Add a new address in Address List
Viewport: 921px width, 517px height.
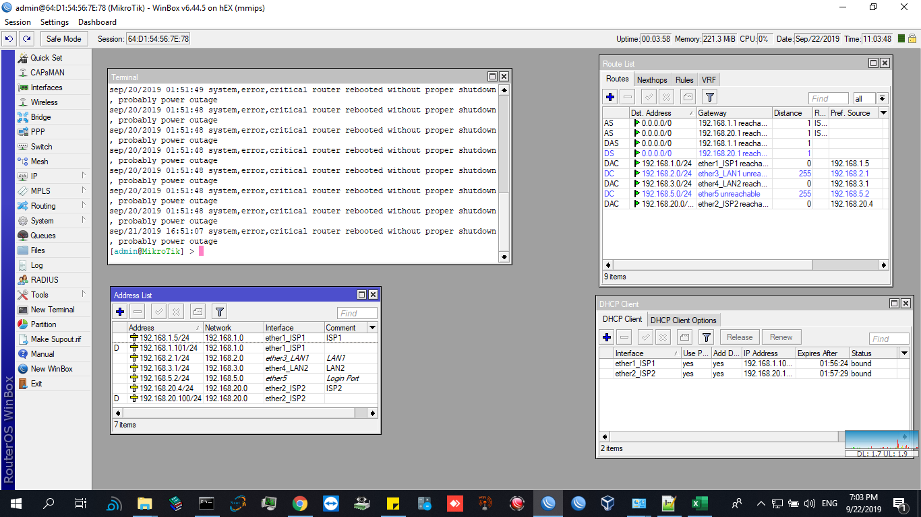point(120,312)
